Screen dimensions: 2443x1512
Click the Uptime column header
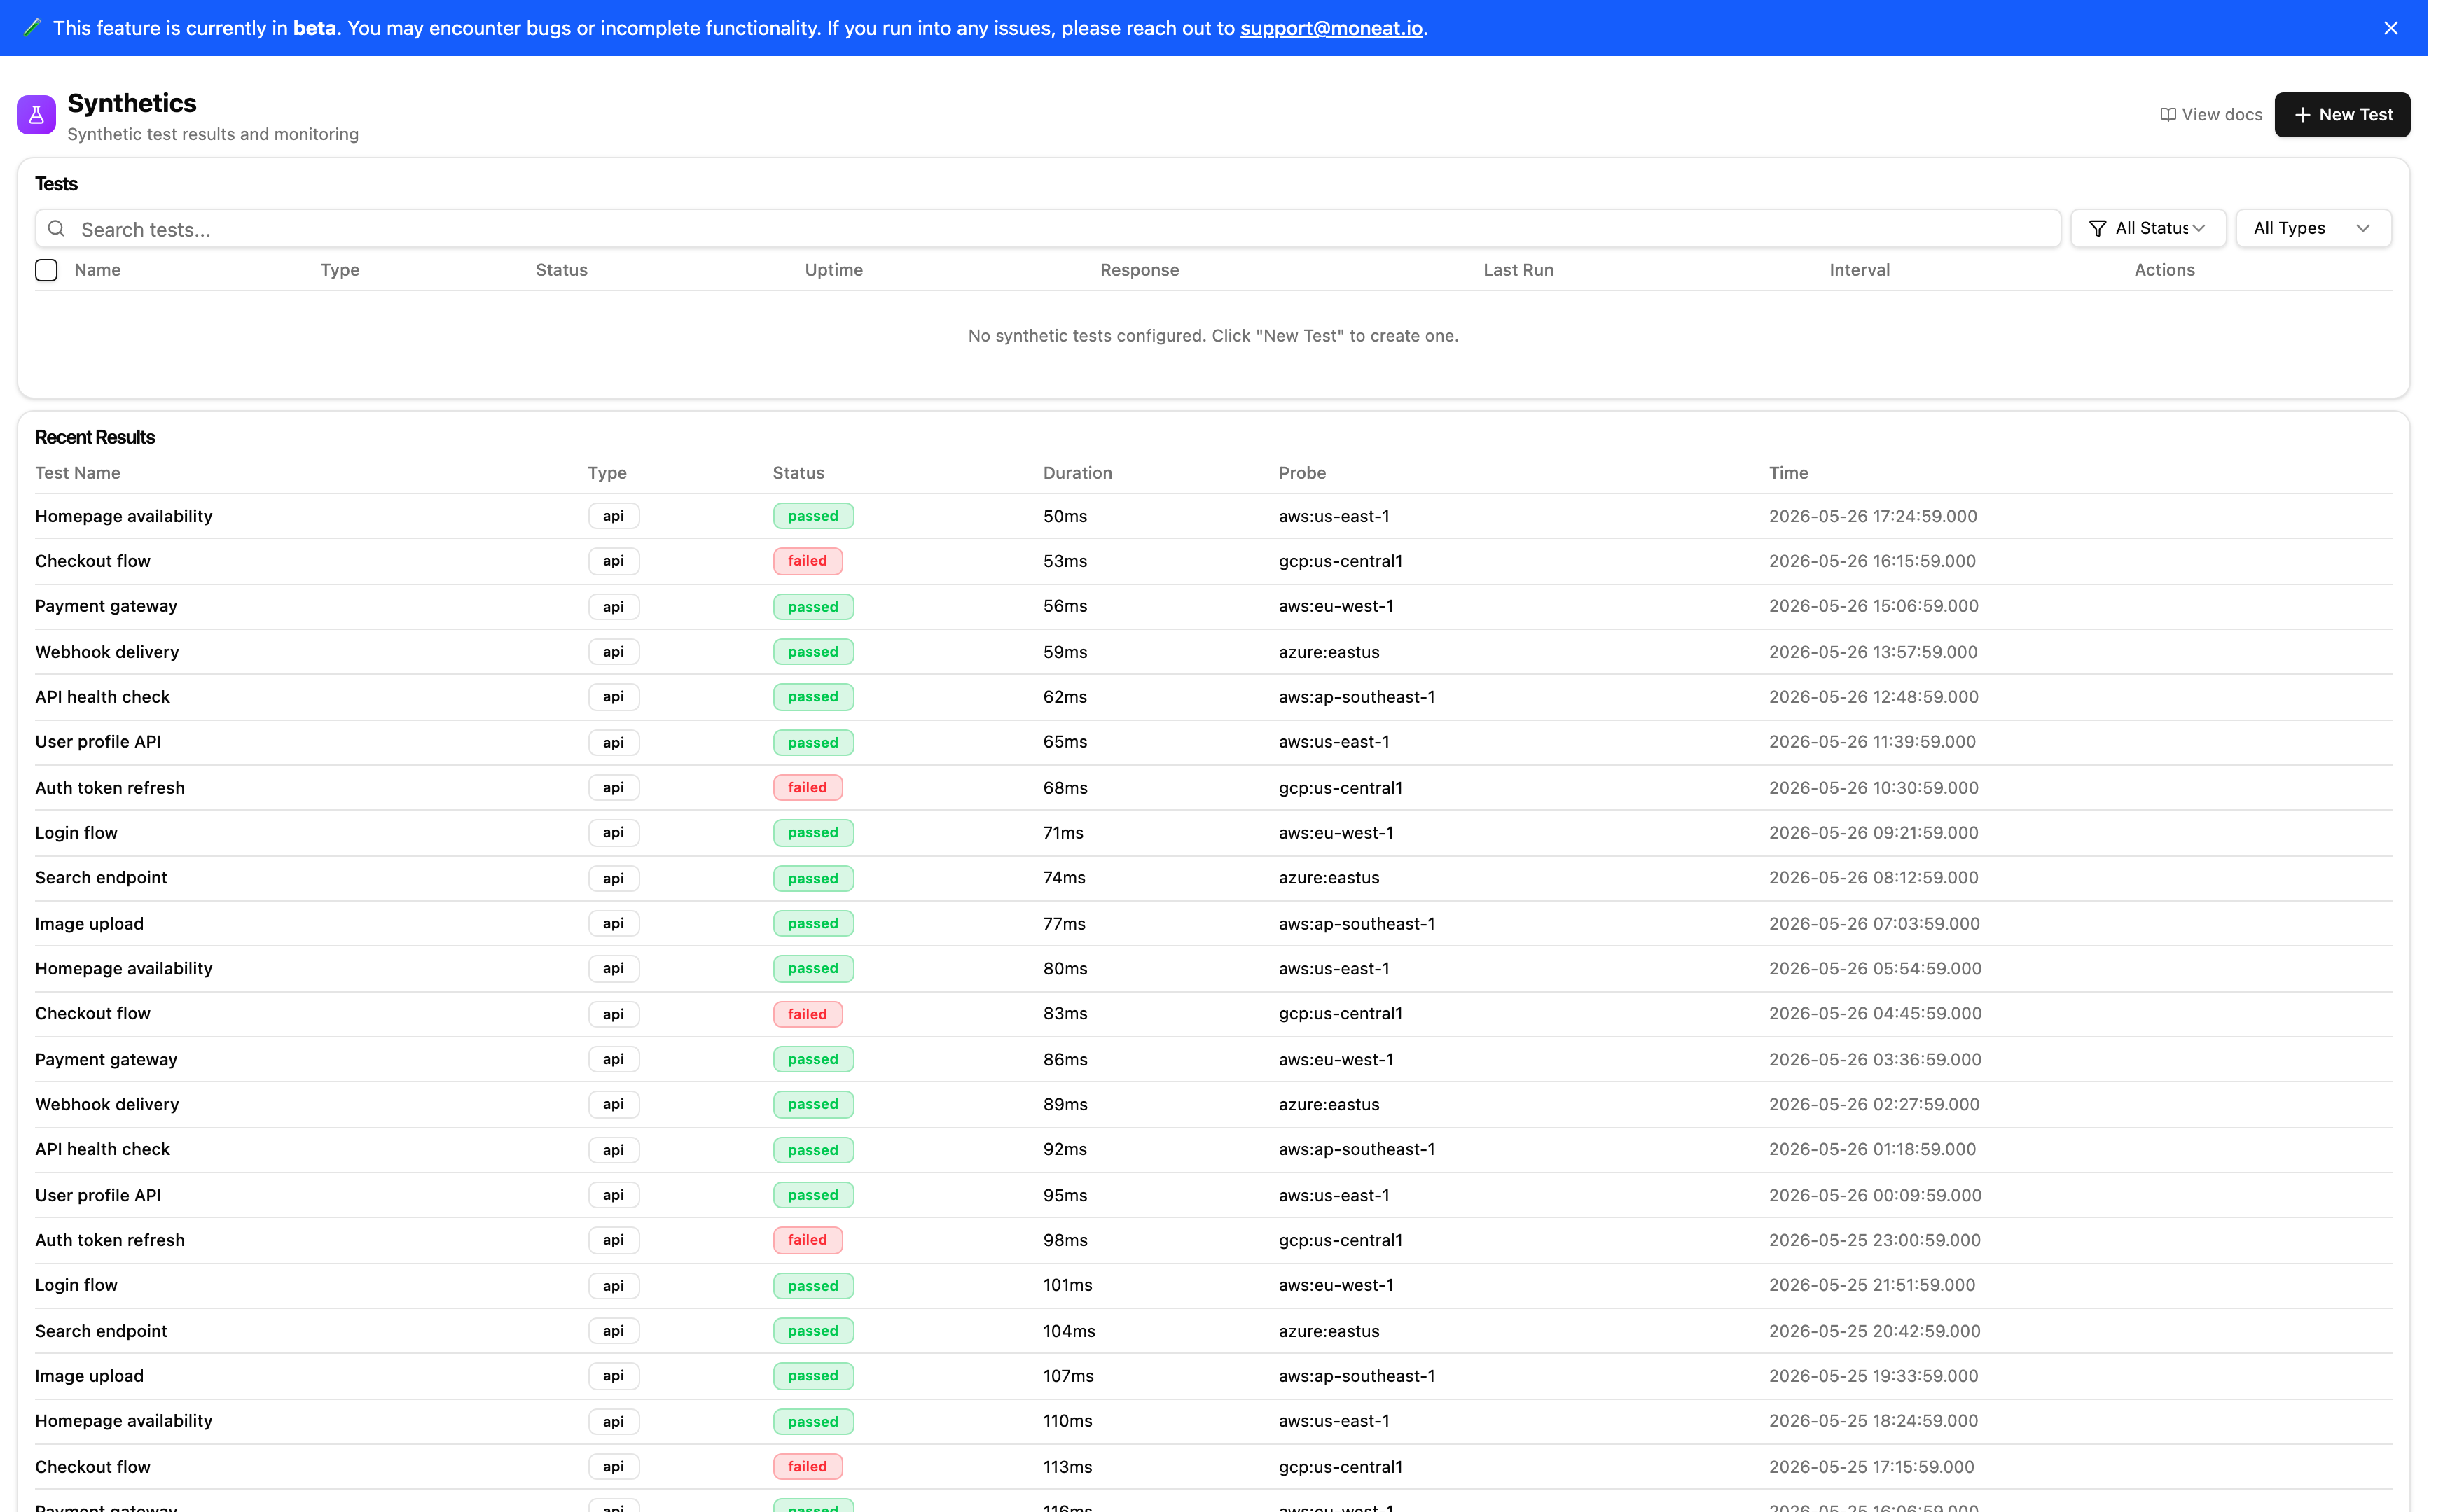(833, 270)
